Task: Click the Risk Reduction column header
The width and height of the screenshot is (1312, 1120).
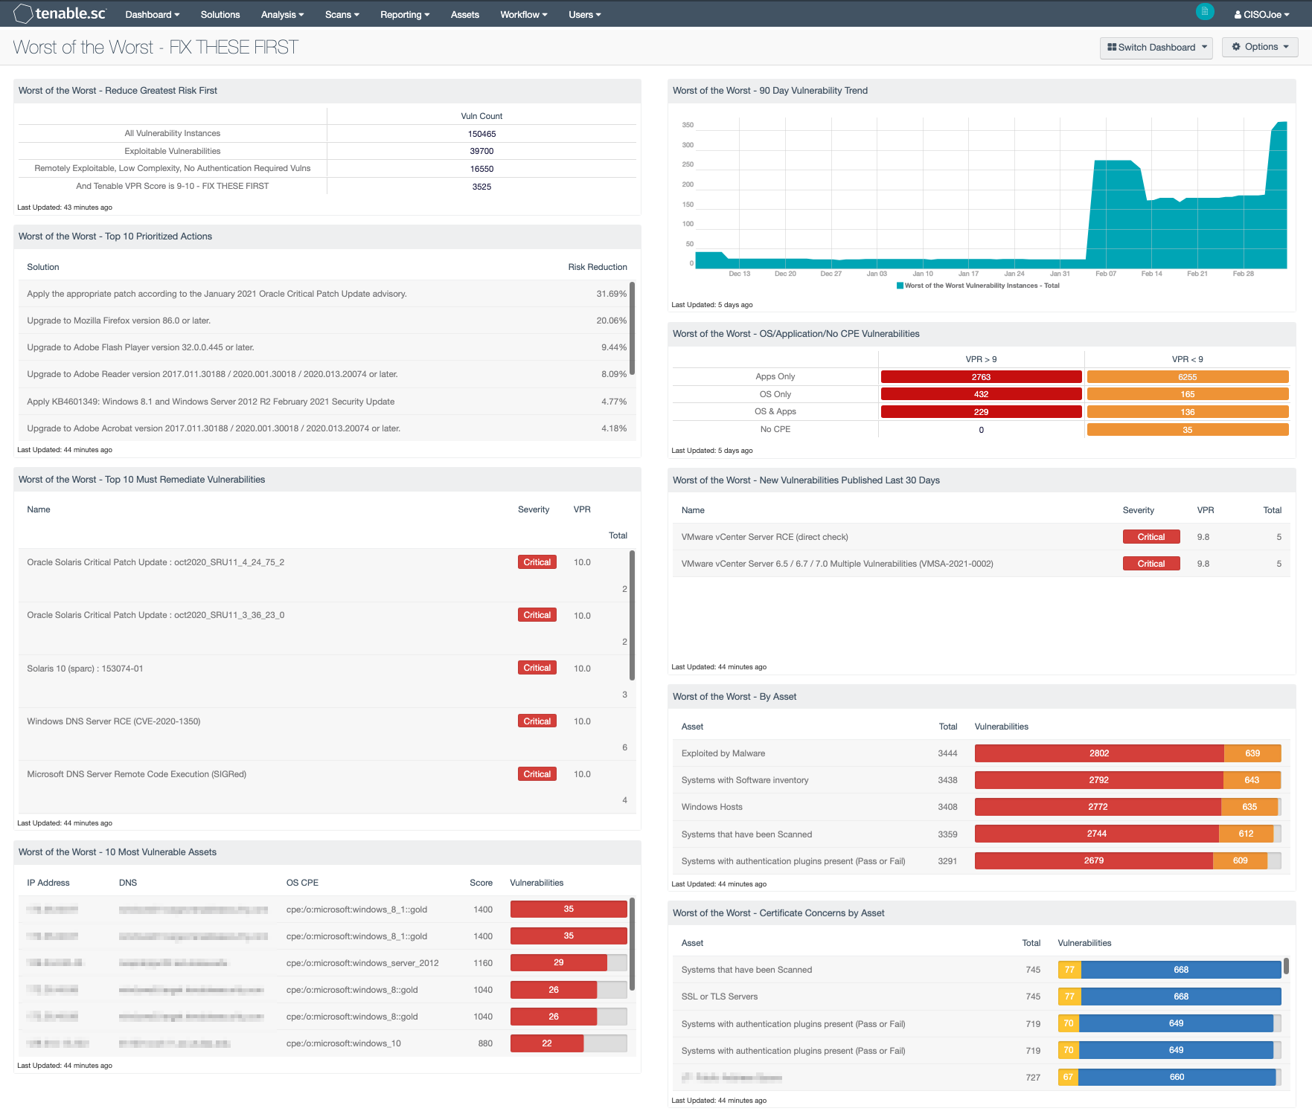Action: point(597,267)
